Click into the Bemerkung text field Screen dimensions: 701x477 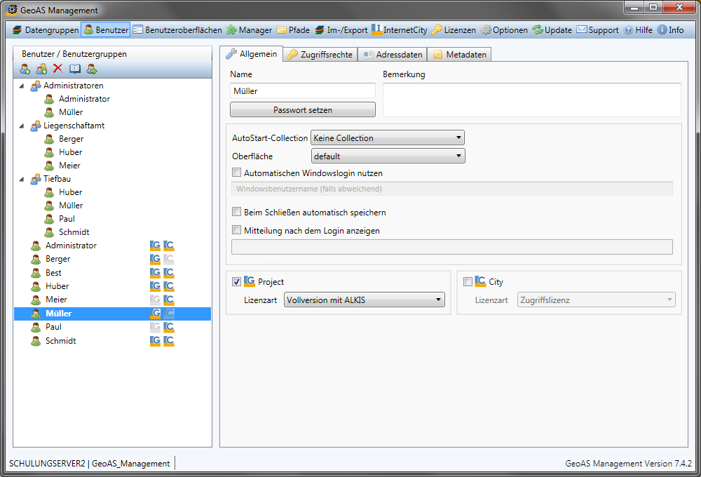531,100
